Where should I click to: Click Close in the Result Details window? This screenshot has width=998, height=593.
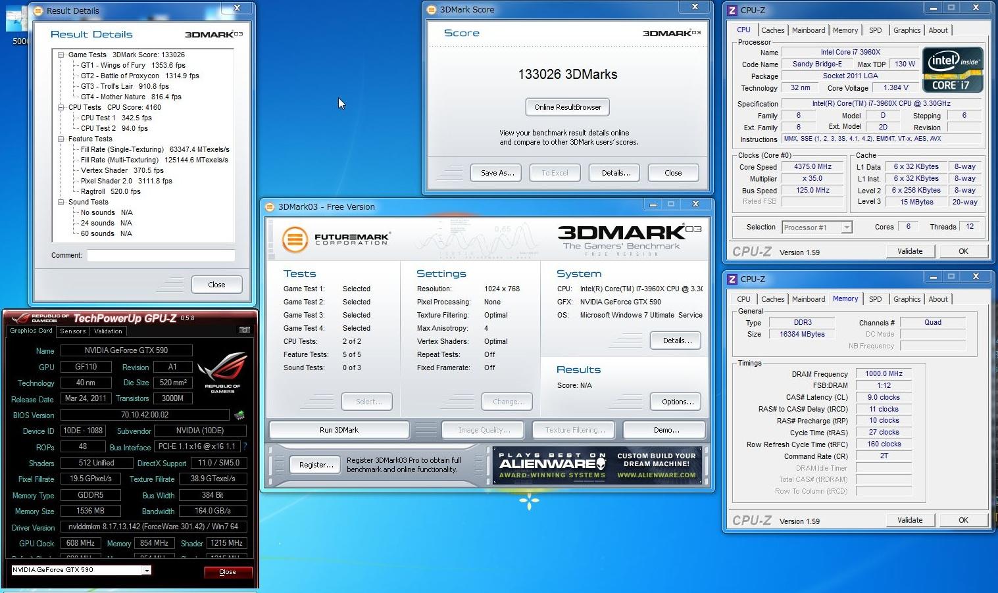[216, 285]
